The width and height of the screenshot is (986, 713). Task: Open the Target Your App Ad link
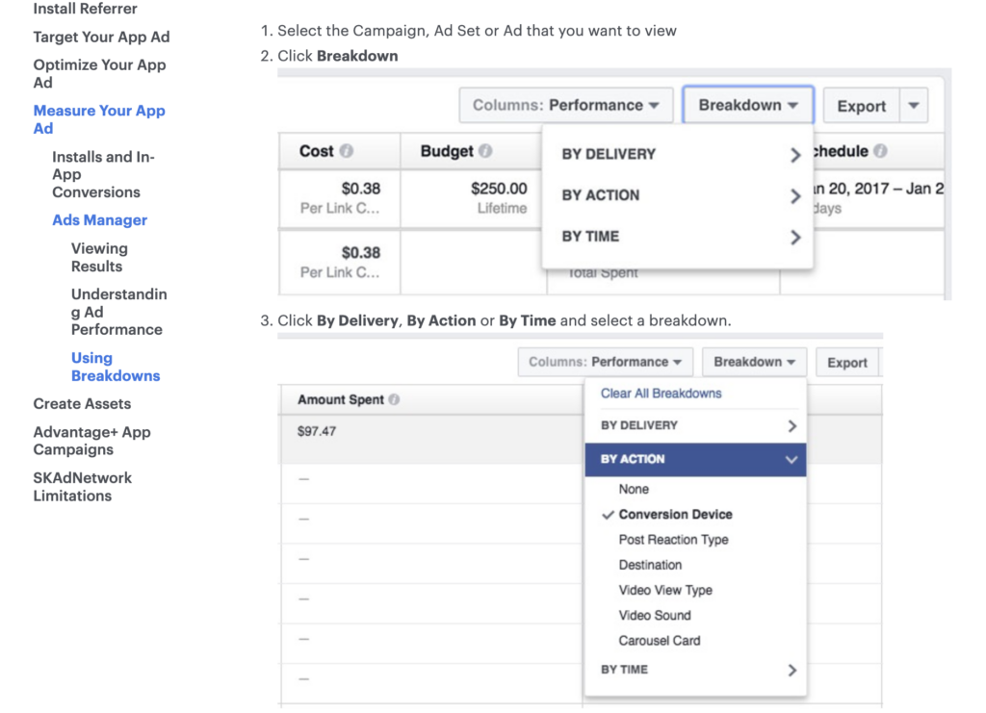[x=101, y=38]
